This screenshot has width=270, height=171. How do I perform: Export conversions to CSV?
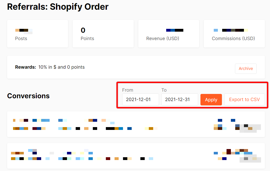244,100
